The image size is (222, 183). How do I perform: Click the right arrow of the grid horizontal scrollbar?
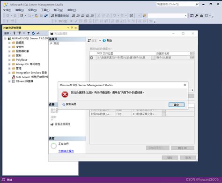(x=192, y=90)
